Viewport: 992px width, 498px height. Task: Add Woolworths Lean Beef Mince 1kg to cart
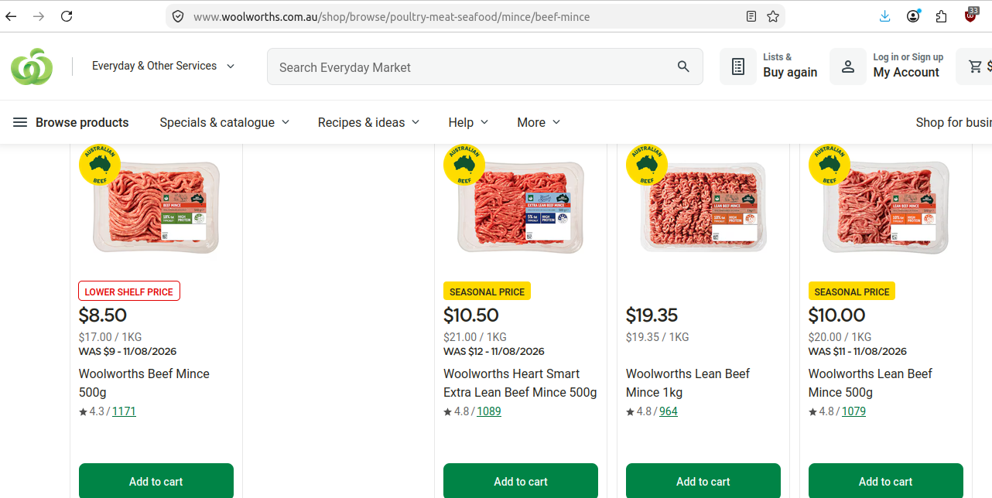pos(703,481)
